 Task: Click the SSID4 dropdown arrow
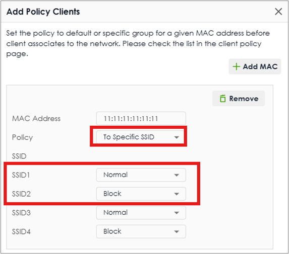click(177, 231)
